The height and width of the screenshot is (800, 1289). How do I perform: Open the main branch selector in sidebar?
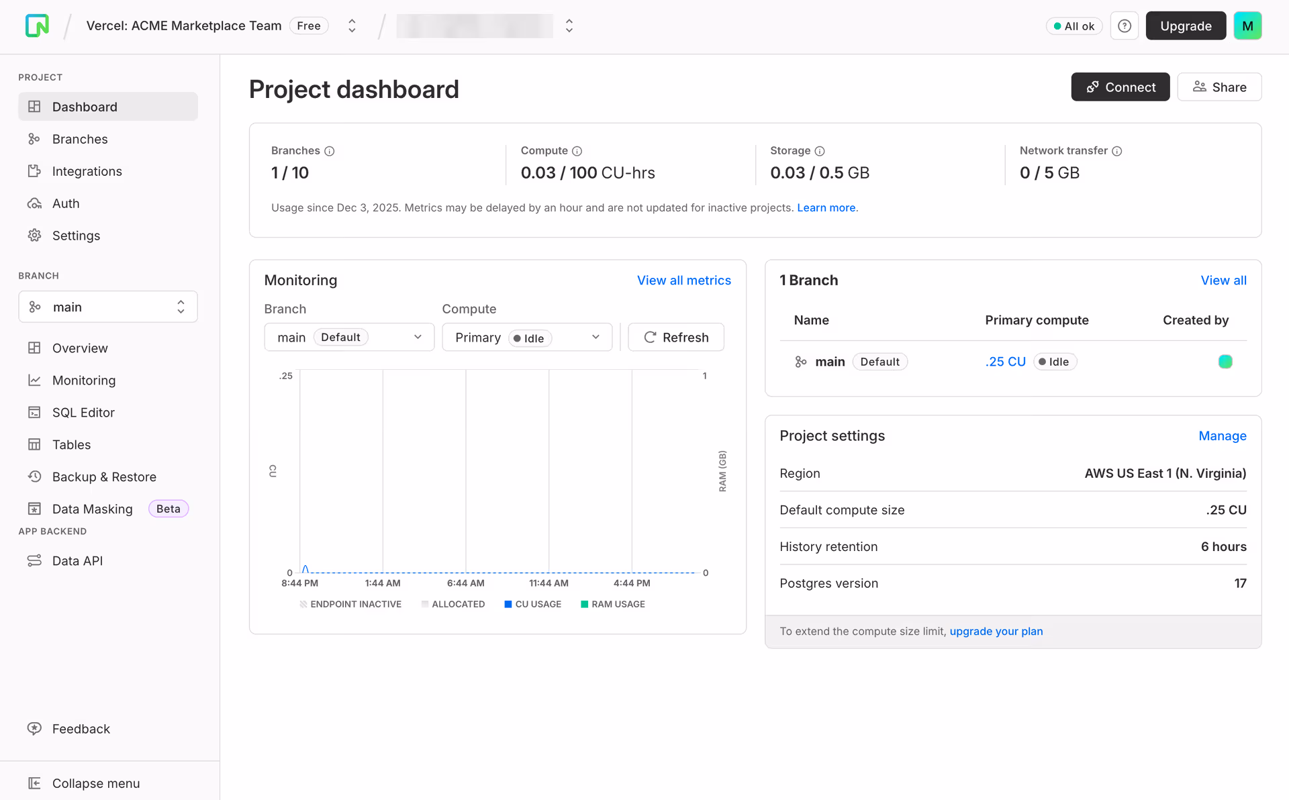point(107,307)
